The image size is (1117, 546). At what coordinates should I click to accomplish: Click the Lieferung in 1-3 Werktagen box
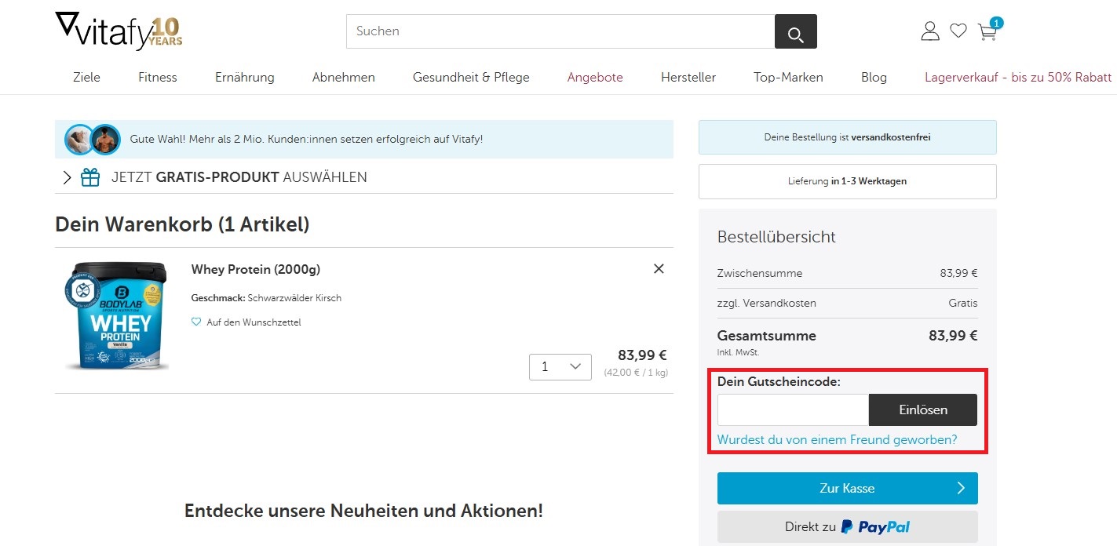pyautogui.click(x=848, y=181)
